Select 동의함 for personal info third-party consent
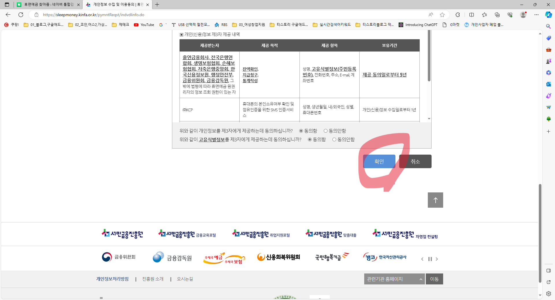The width and height of the screenshot is (555, 300). [x=301, y=131]
